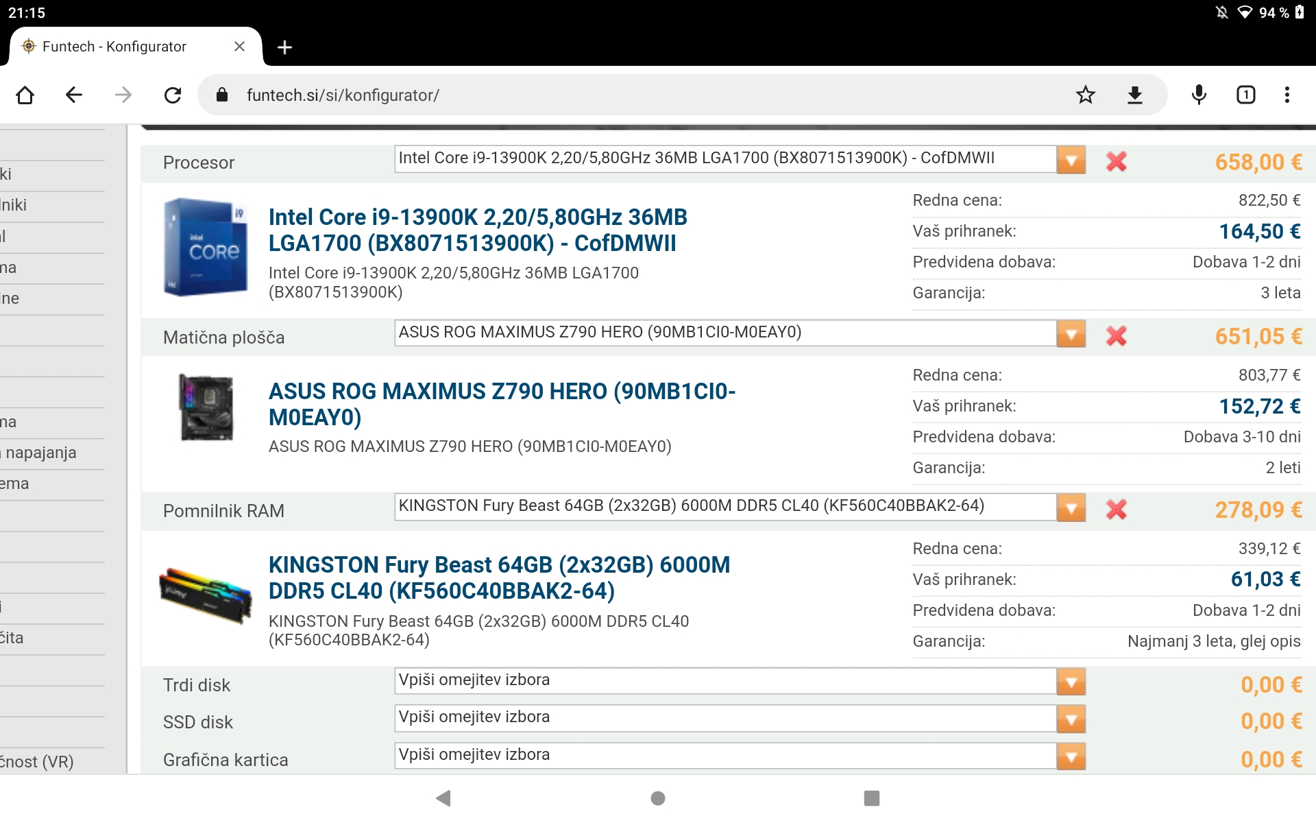Open sidebar item ending in 'nost (VR)'
The height and width of the screenshot is (823, 1316).
(38, 761)
